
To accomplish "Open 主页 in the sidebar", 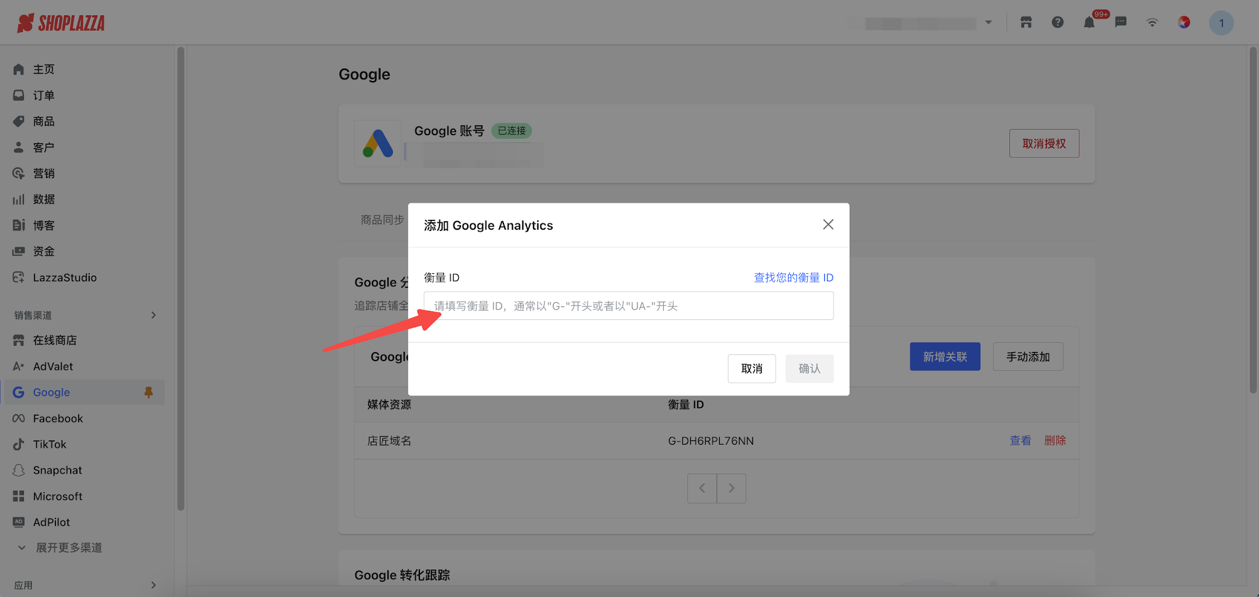I will 44,69.
